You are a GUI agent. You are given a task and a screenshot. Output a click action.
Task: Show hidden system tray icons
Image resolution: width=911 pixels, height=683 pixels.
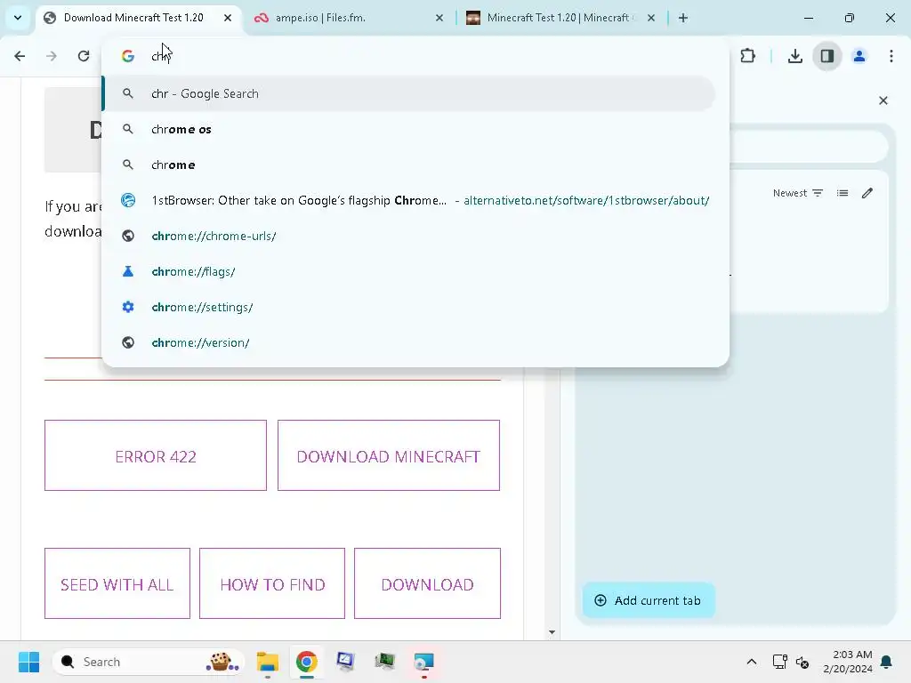pyautogui.click(x=751, y=662)
